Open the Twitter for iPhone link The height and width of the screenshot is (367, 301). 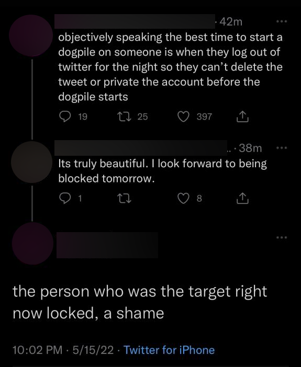click(x=169, y=350)
